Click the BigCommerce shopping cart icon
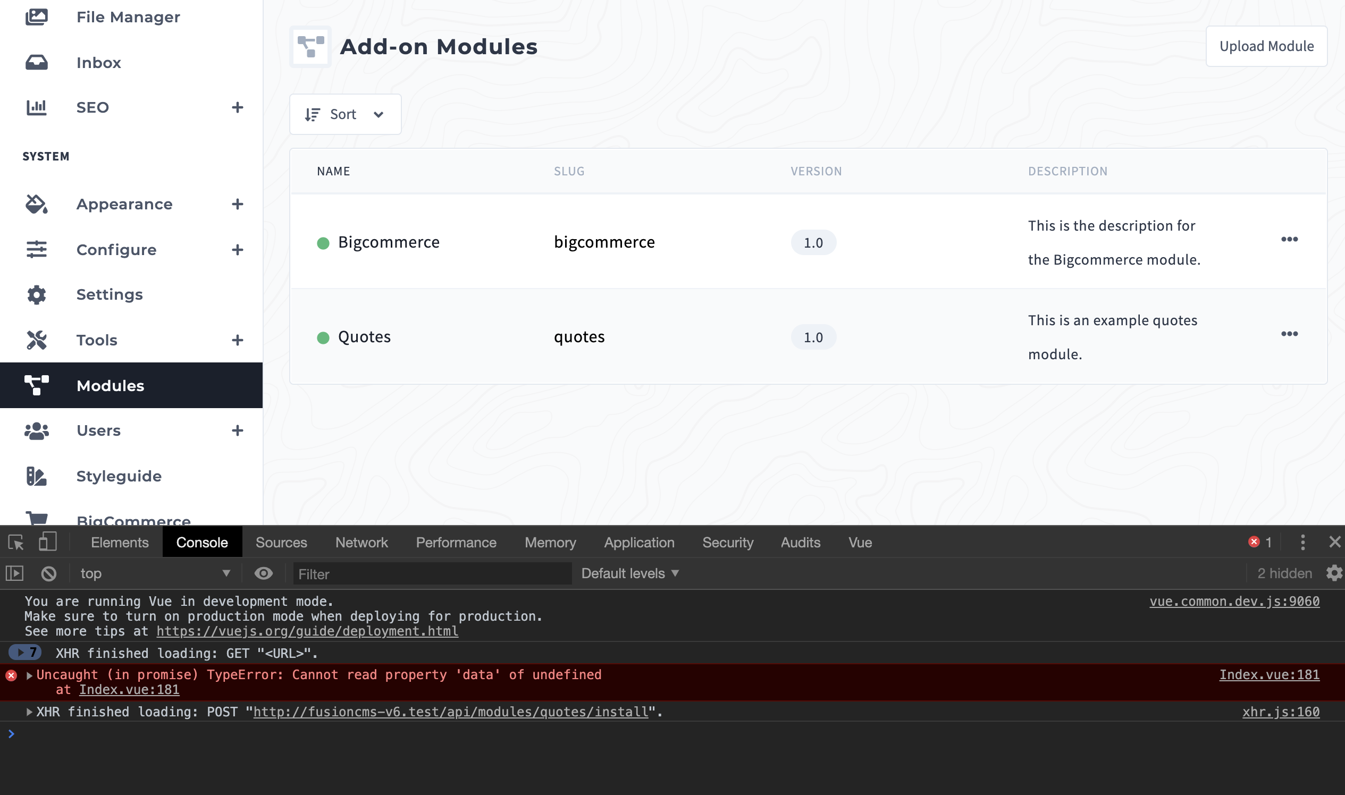The width and height of the screenshot is (1345, 795). tap(36, 517)
